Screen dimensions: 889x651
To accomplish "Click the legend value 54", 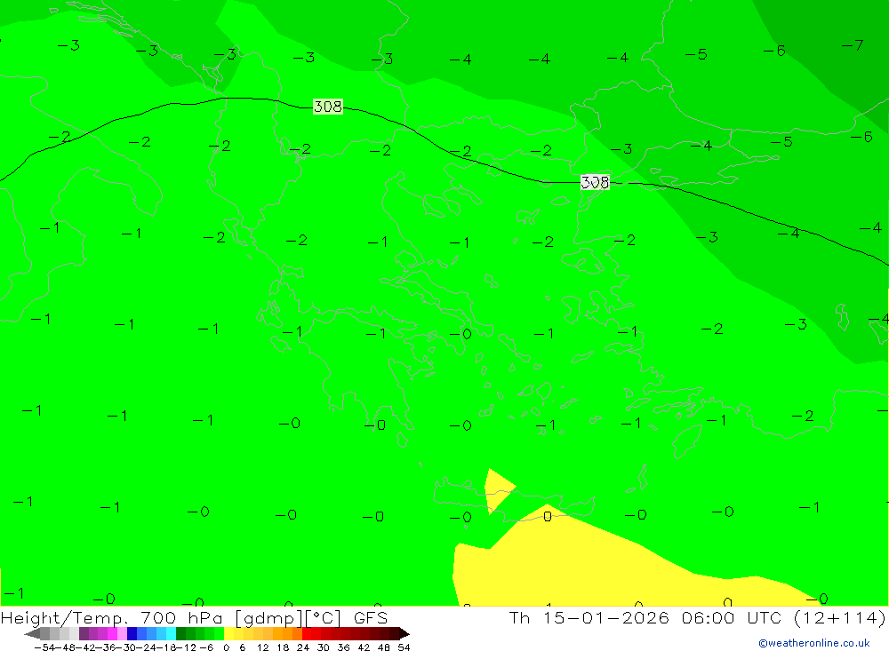I will pyautogui.click(x=404, y=647).
